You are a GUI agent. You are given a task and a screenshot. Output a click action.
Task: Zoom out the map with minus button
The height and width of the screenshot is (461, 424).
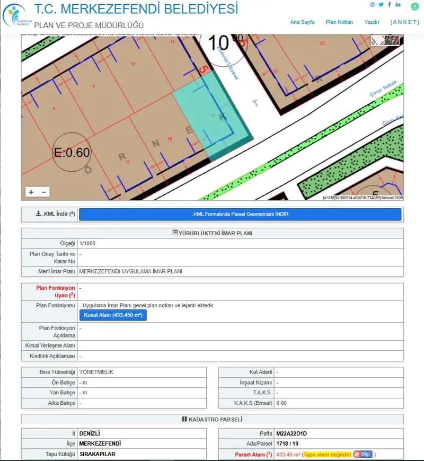[x=44, y=192]
